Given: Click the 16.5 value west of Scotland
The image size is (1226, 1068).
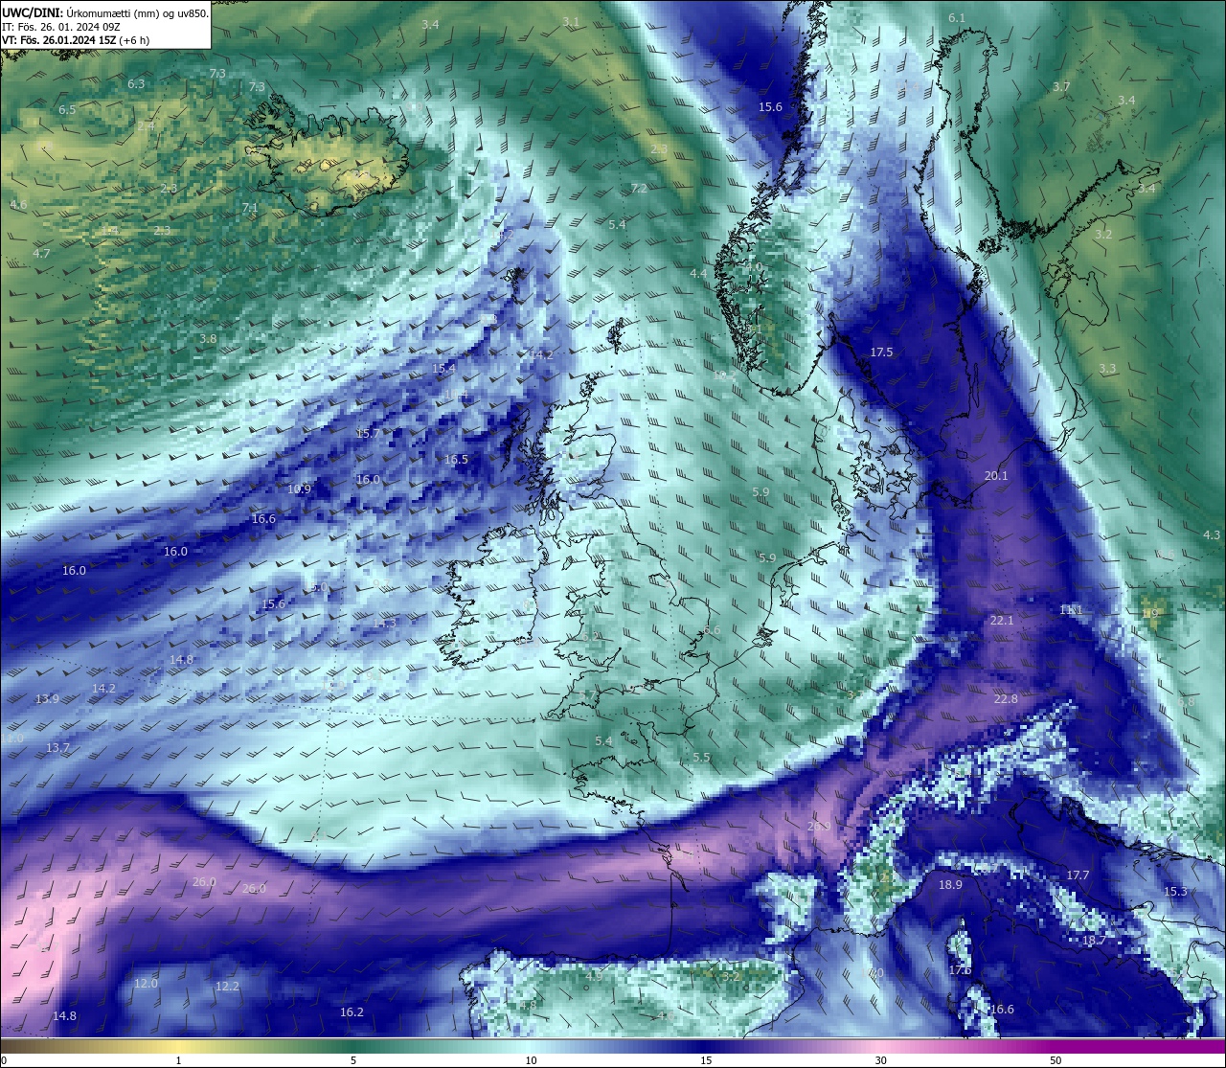Looking at the screenshot, I should [x=456, y=460].
